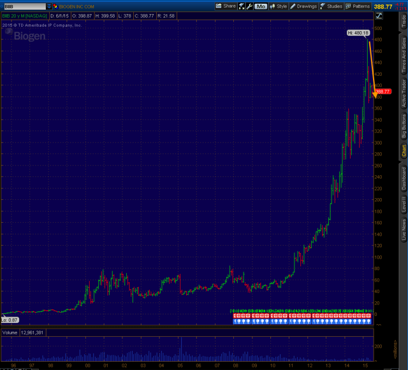The width and height of the screenshot is (408, 370).
Task: Switch to the Times And Sales tab
Action: click(x=404, y=55)
